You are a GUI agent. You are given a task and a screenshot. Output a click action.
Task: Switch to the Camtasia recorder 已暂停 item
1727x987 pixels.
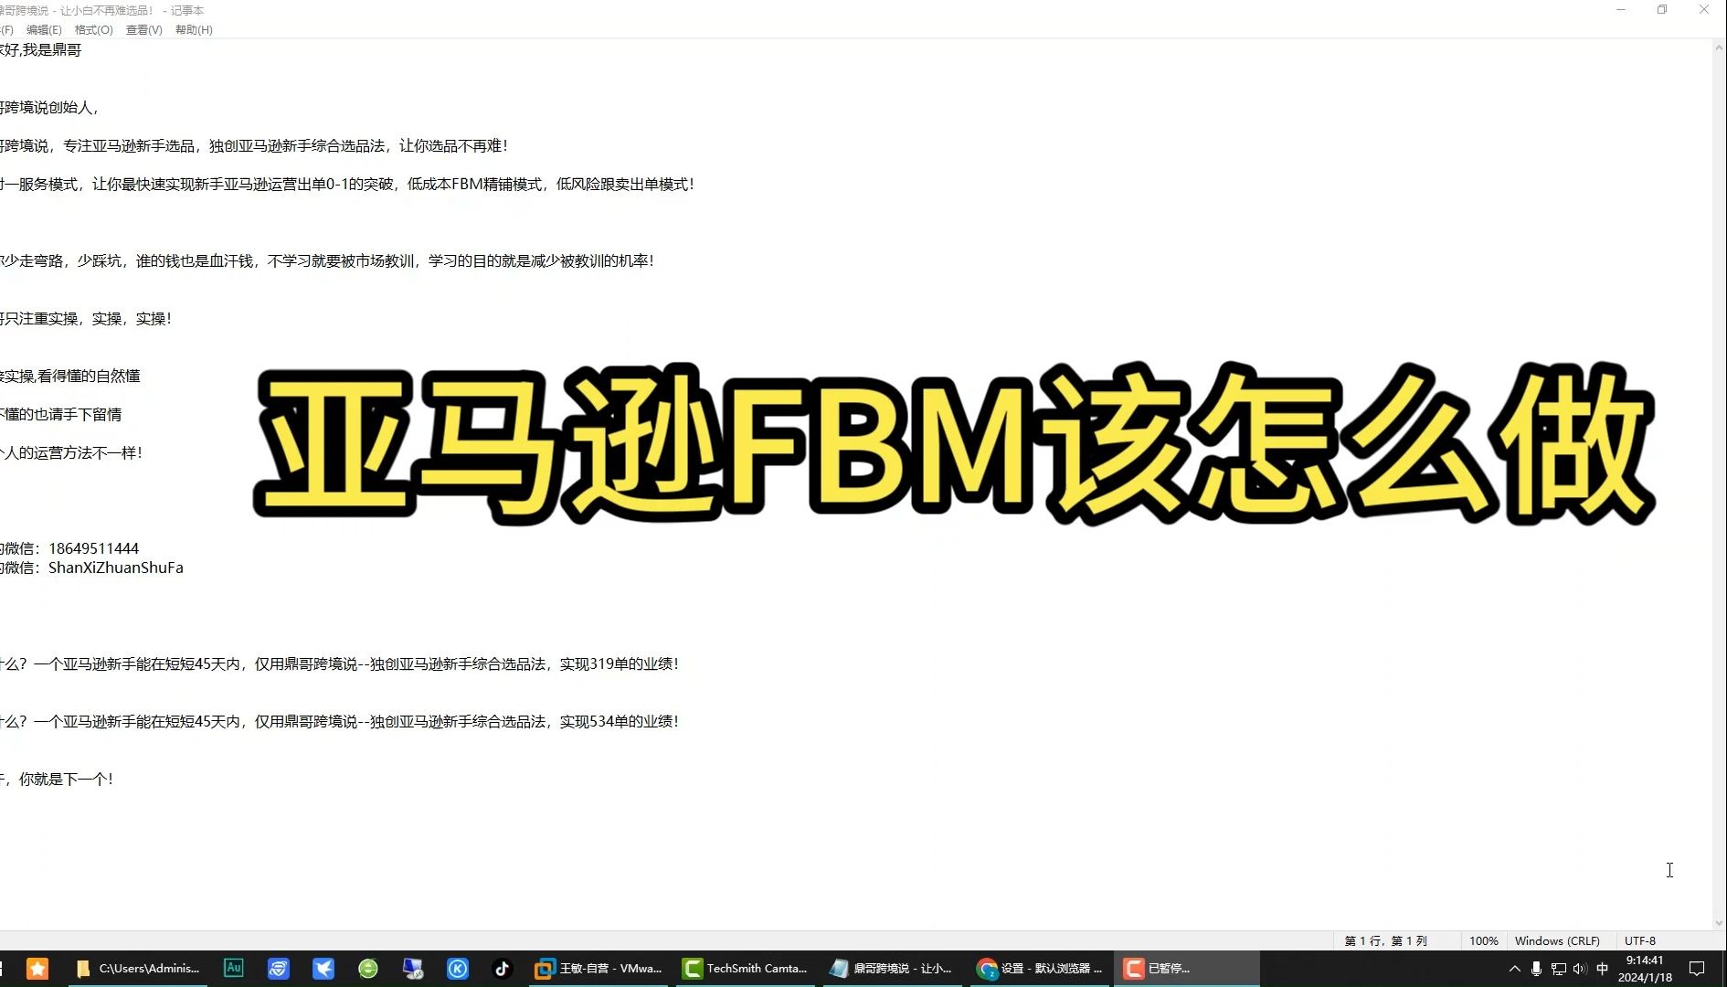1186,969
